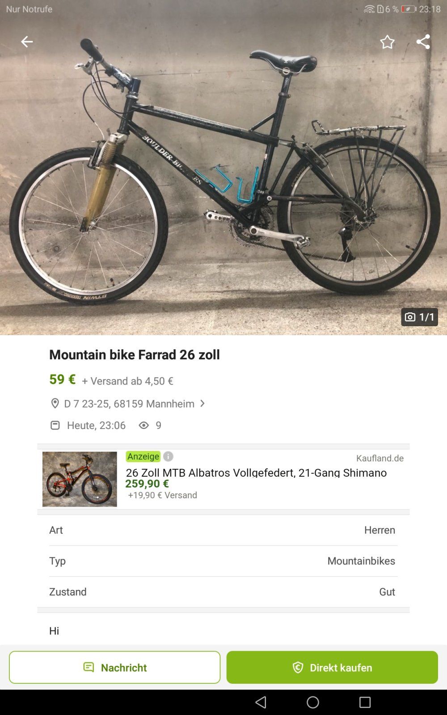Screen dimensions: 447x715
Task: Click the info icon next to Anzeige
Action: click(x=168, y=456)
